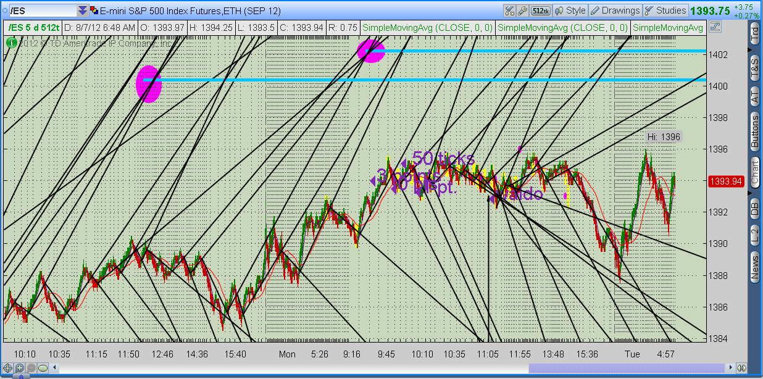Click the Hi: 1396 price bubble
Screen dimensions: 763x379
point(663,137)
